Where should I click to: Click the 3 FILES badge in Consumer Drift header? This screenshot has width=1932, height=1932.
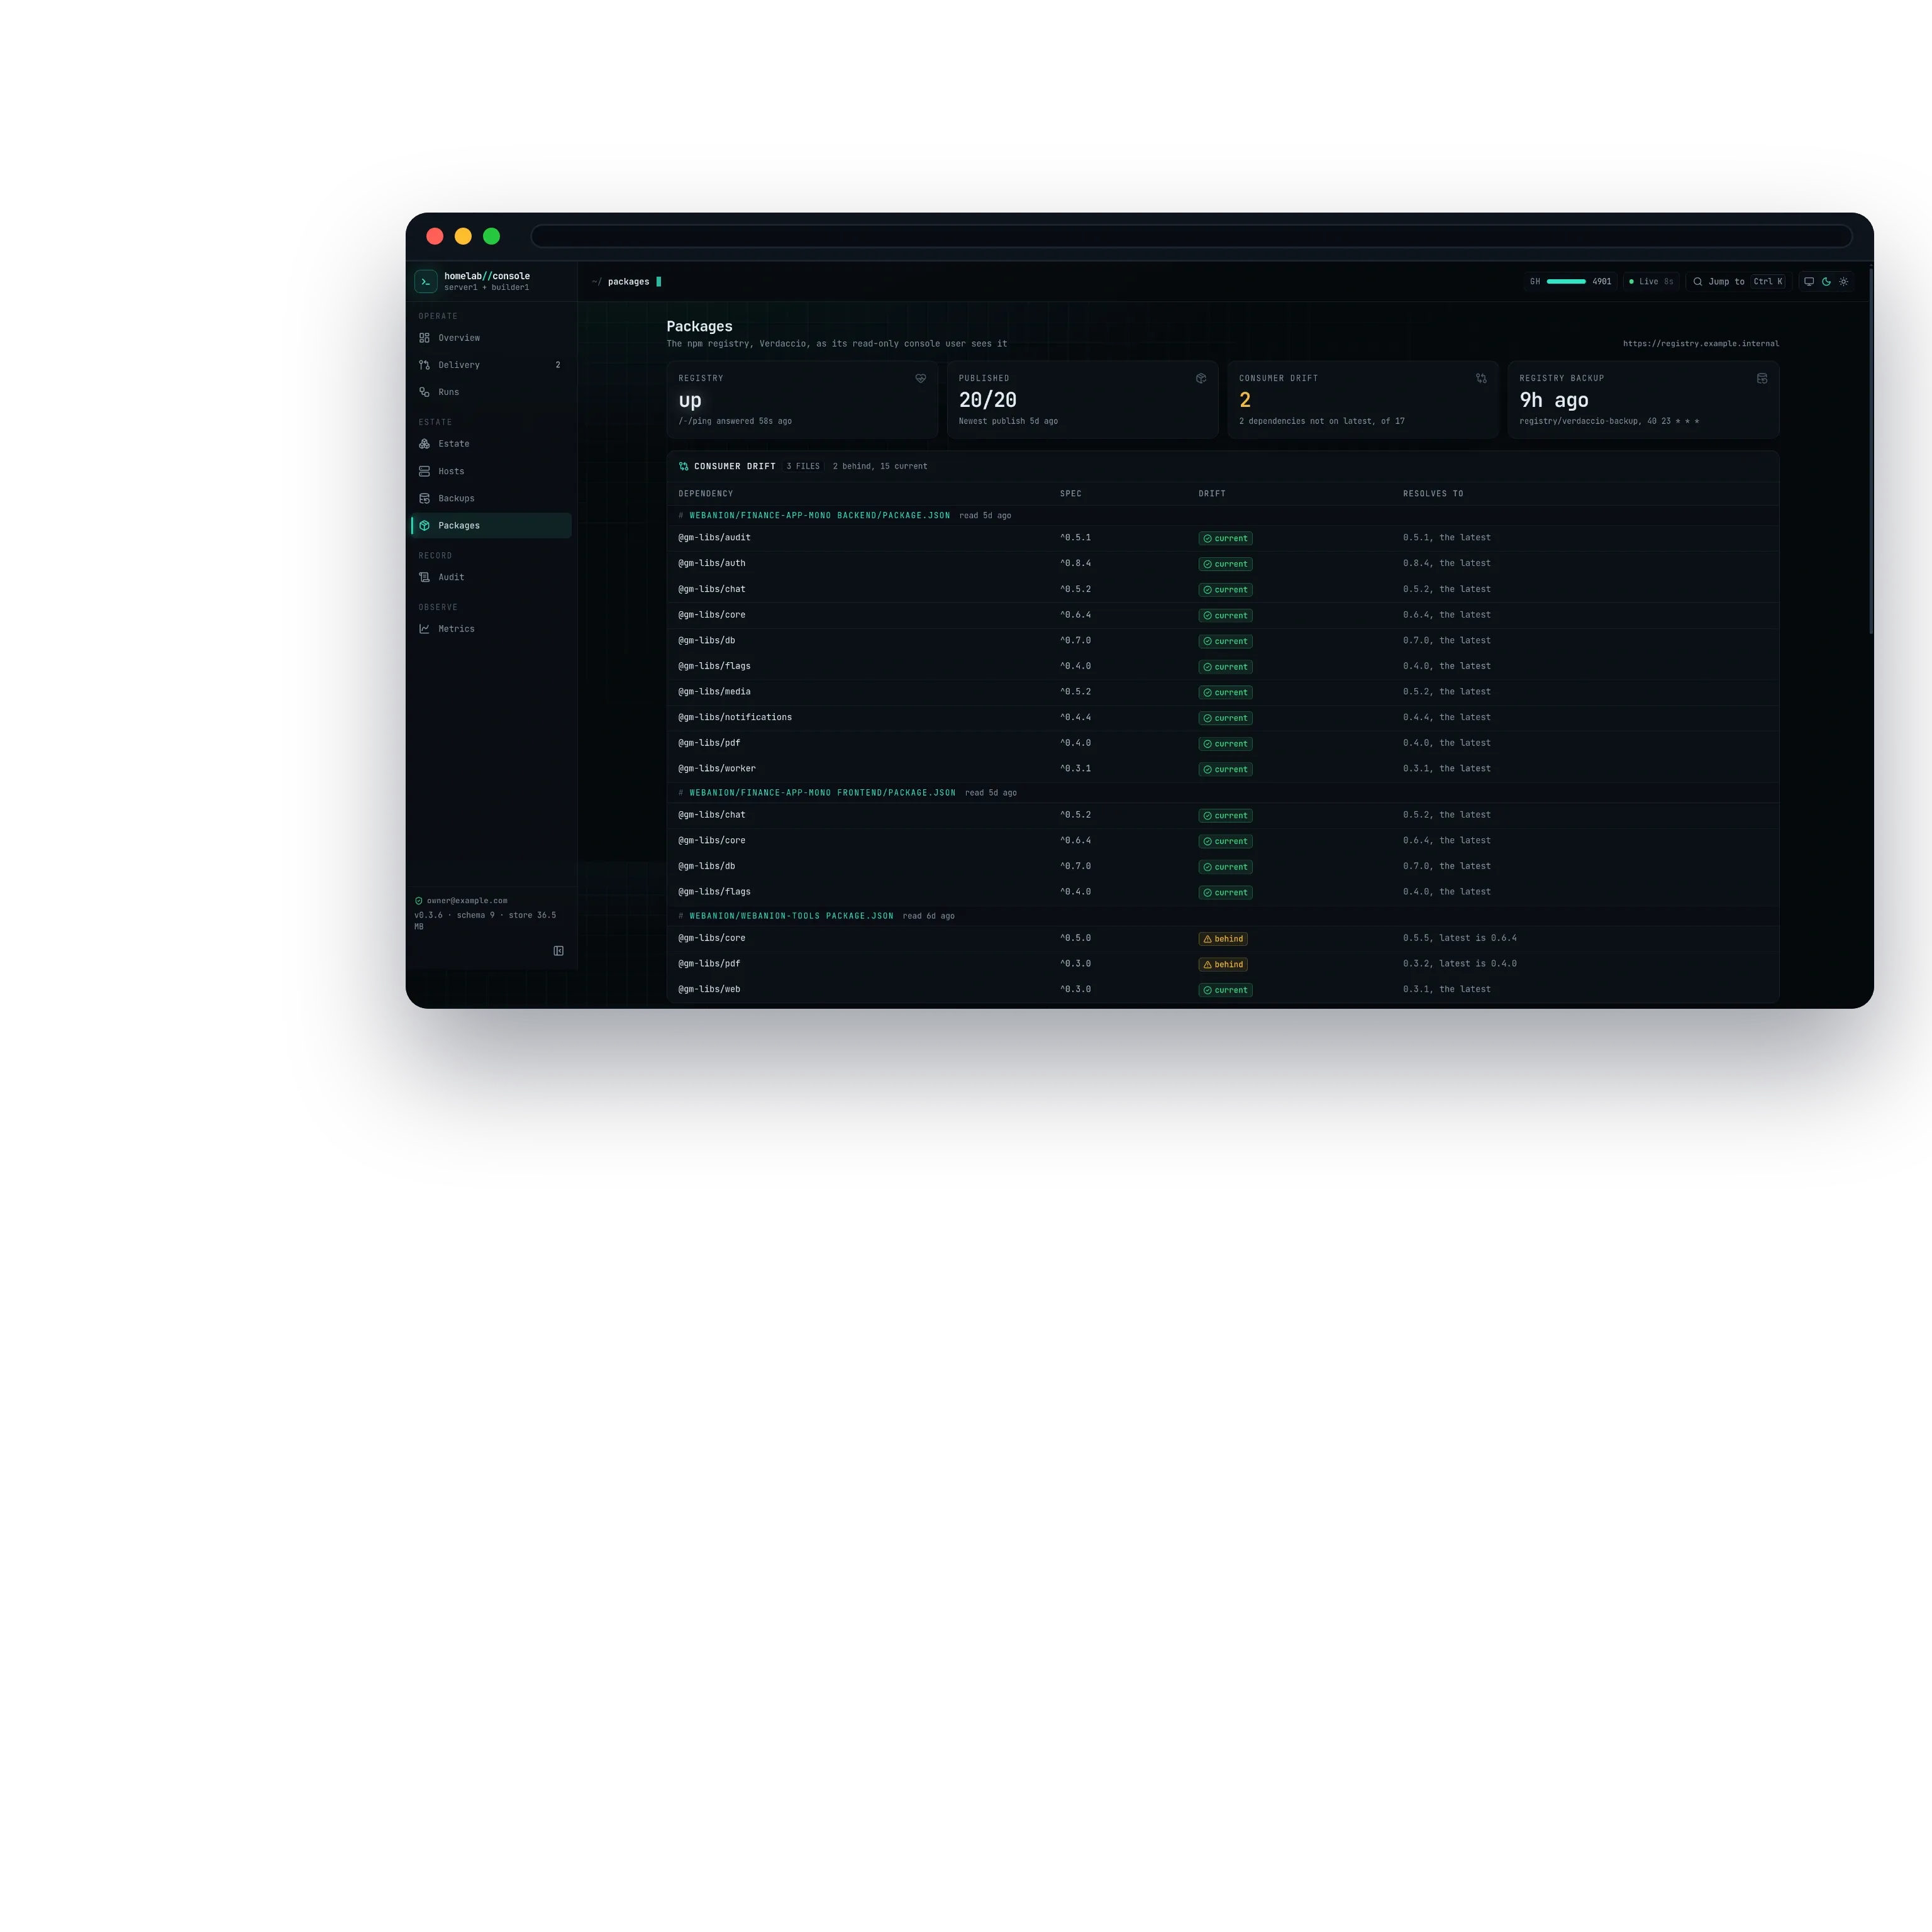[x=803, y=466]
